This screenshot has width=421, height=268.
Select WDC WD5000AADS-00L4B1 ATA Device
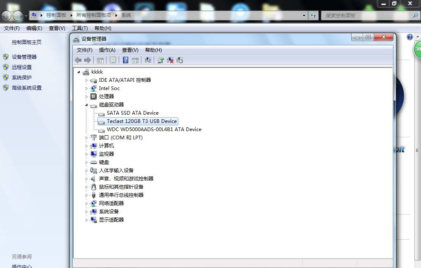[x=154, y=129]
